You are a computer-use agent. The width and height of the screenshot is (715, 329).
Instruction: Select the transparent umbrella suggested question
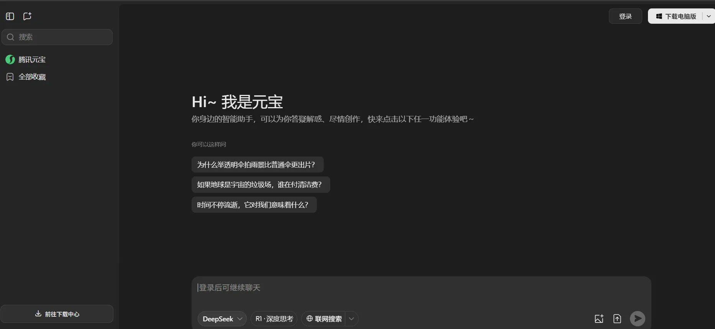coord(257,165)
